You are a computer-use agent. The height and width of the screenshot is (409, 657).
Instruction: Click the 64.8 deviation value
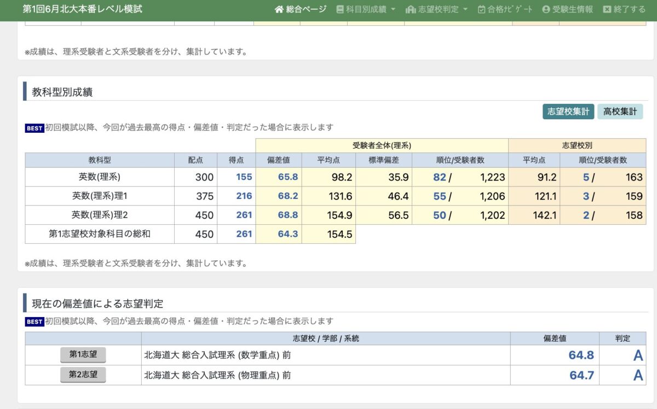581,355
